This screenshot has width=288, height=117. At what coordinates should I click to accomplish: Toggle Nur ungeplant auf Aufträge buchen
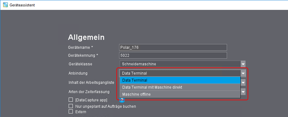coord(71,106)
